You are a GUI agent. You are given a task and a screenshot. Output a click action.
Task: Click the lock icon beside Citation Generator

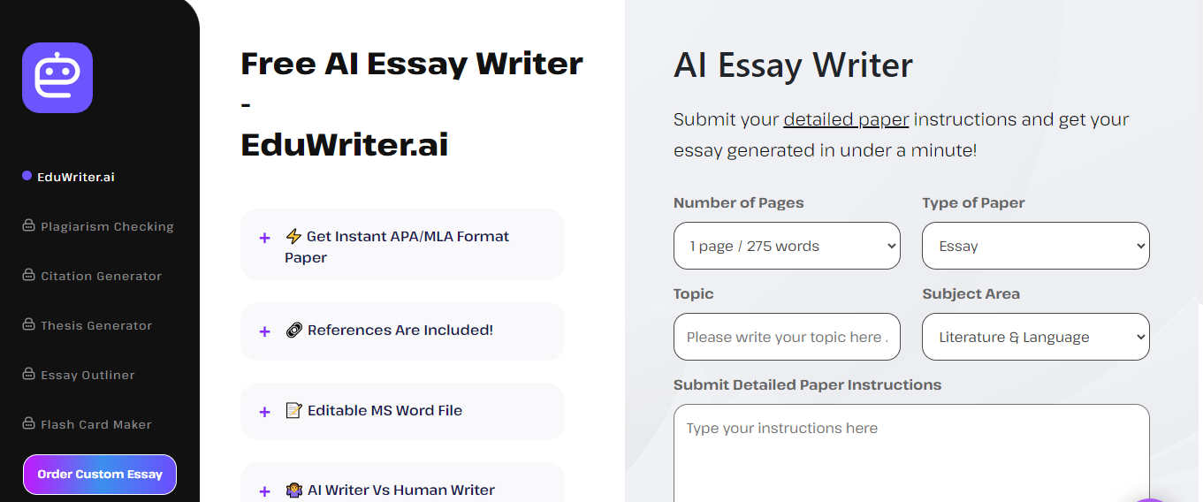point(28,276)
